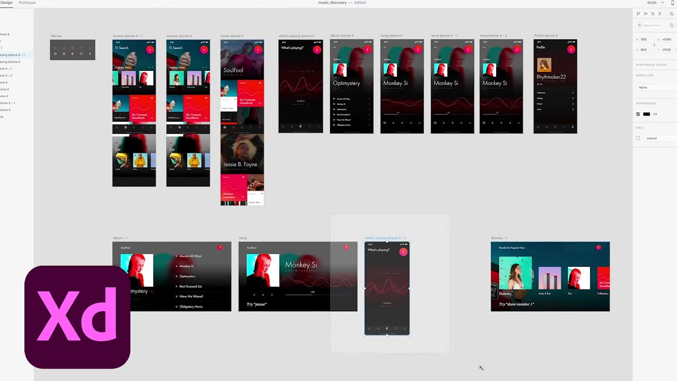
Task: Enable the Grid checkbox
Action: [638, 138]
